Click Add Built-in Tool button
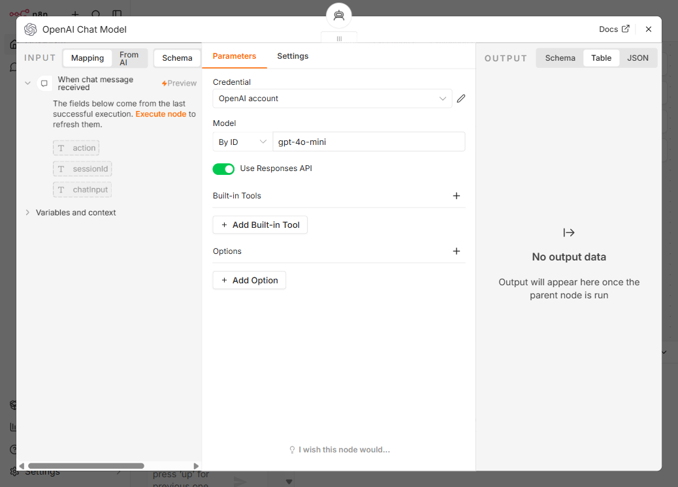Viewport: 678px width, 487px height. [260, 225]
